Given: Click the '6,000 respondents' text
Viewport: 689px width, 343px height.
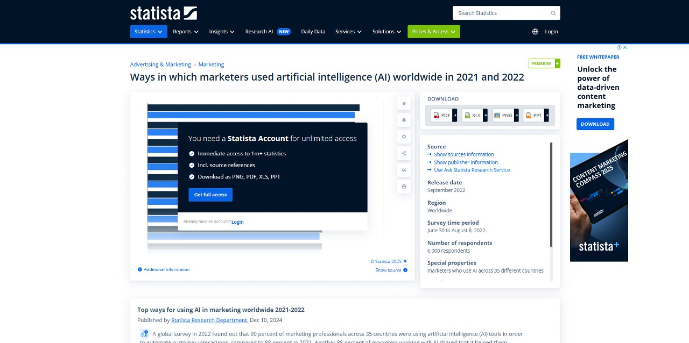Looking at the screenshot, I should [x=448, y=251].
